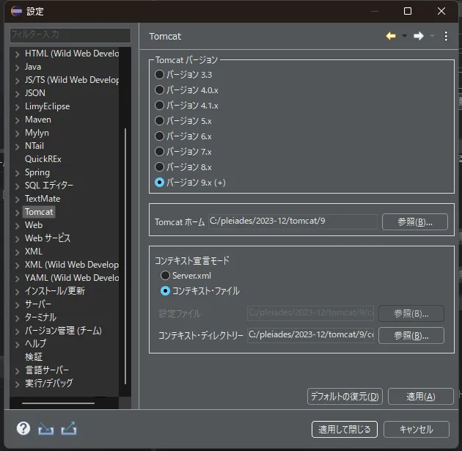Select バージョン 9.x (+) radio button
This screenshot has width=462, height=451.
(x=159, y=183)
